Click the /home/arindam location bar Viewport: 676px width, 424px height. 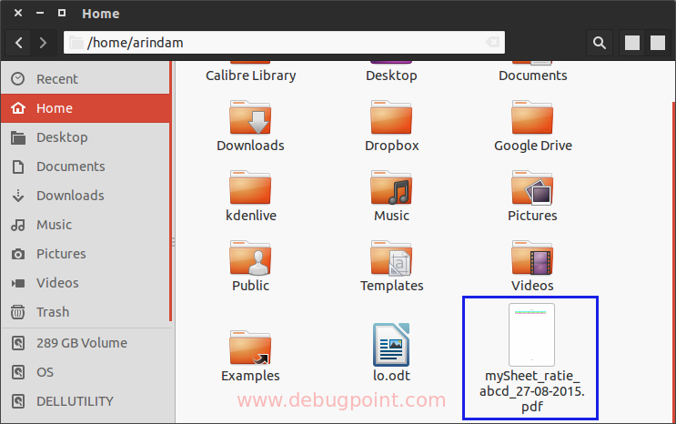tap(284, 42)
